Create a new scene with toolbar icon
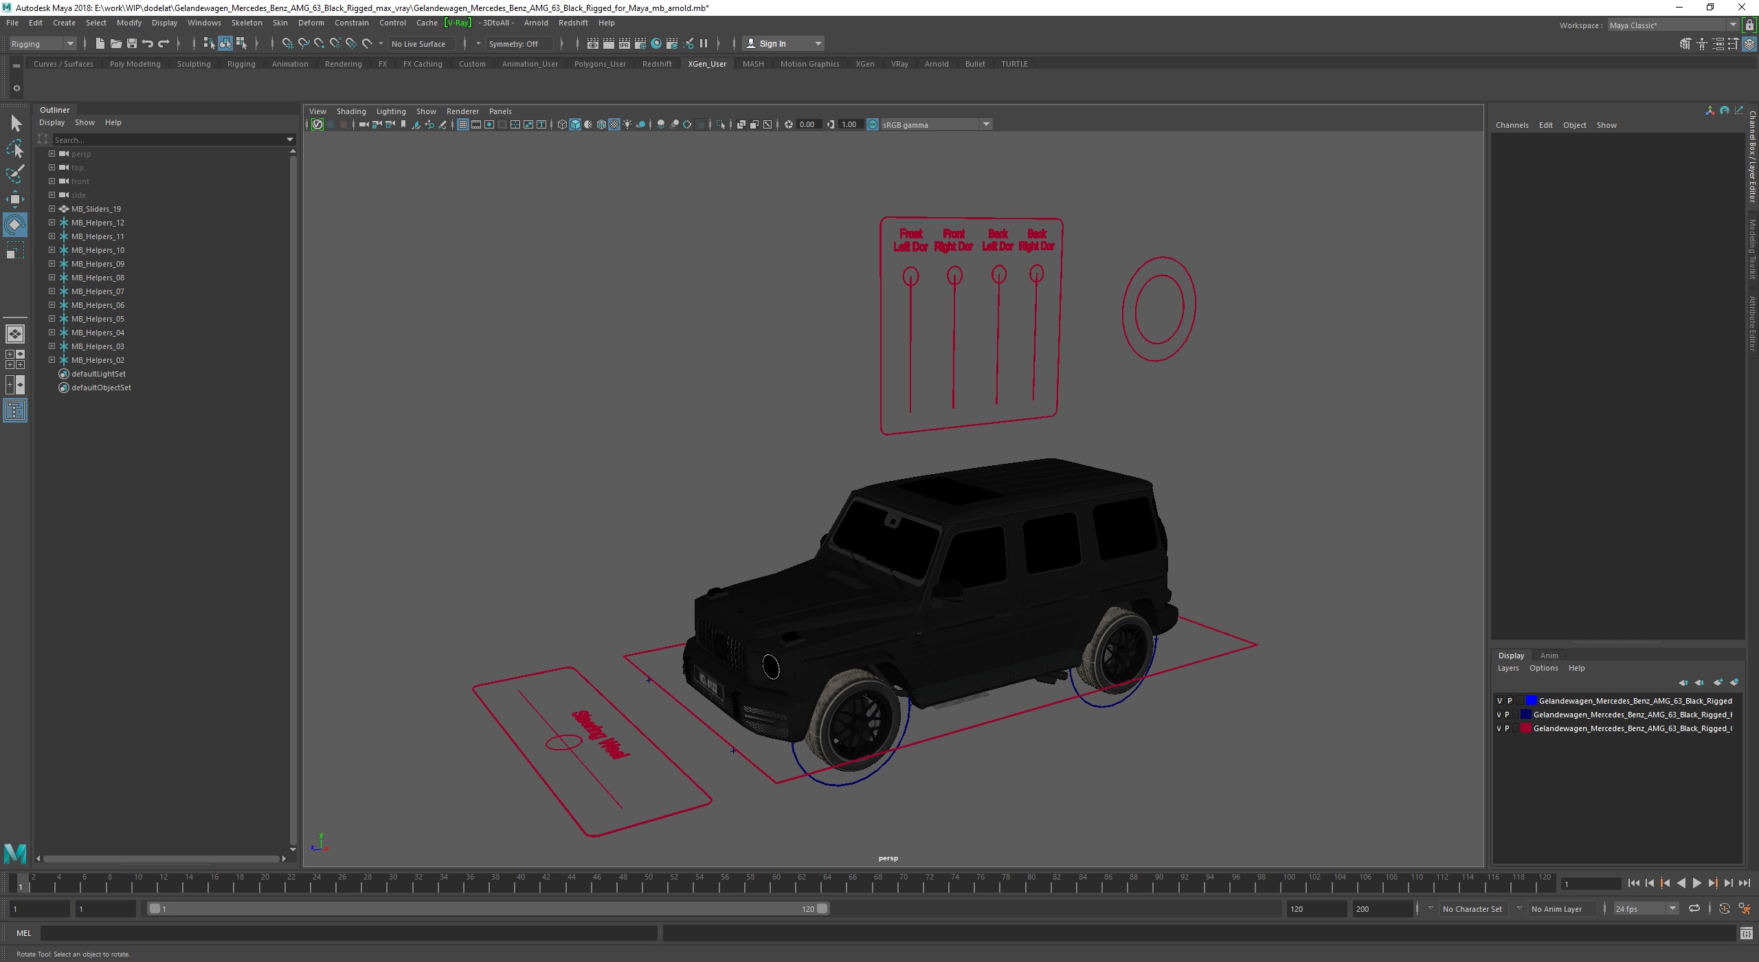The width and height of the screenshot is (1759, 962). [100, 43]
